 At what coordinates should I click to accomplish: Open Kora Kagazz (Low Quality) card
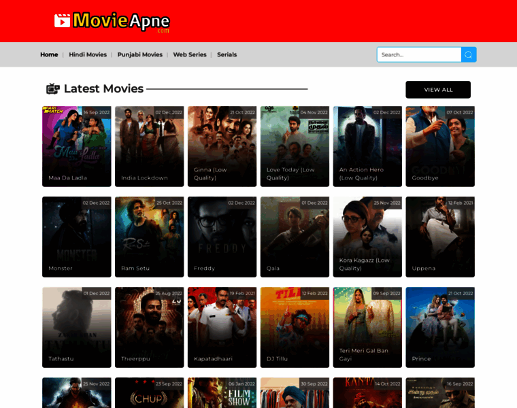pyautogui.click(x=367, y=237)
